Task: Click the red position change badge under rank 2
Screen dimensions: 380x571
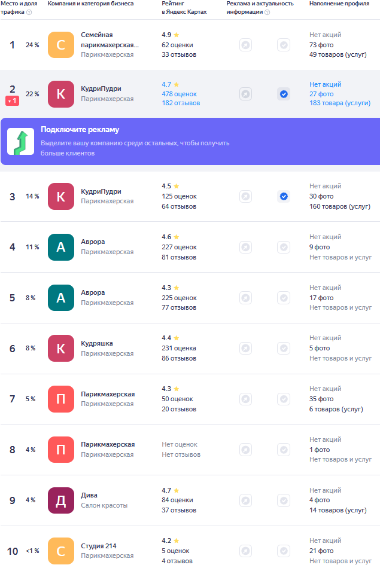Action: (13, 101)
